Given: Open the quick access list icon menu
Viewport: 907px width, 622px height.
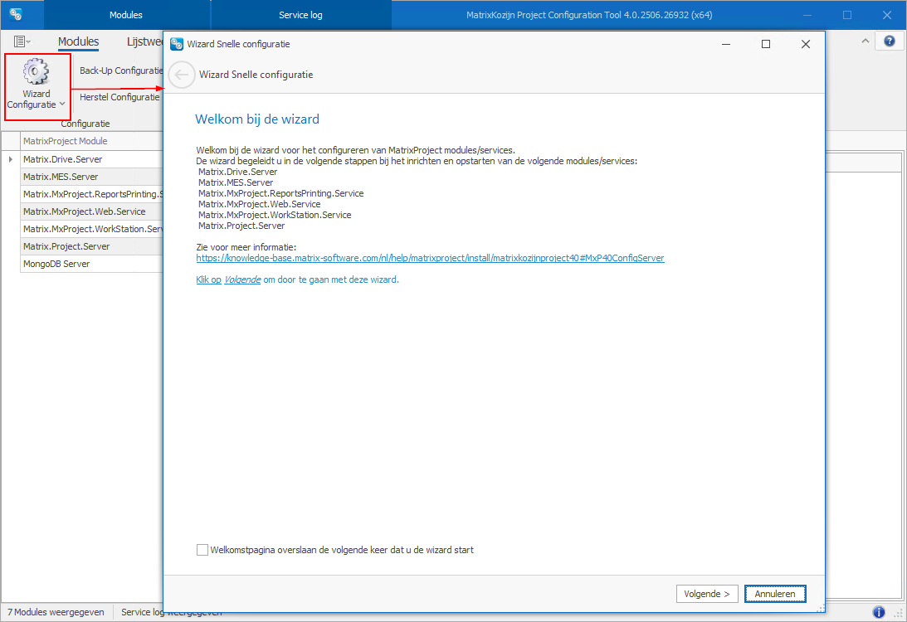Looking at the screenshot, I should 22,41.
